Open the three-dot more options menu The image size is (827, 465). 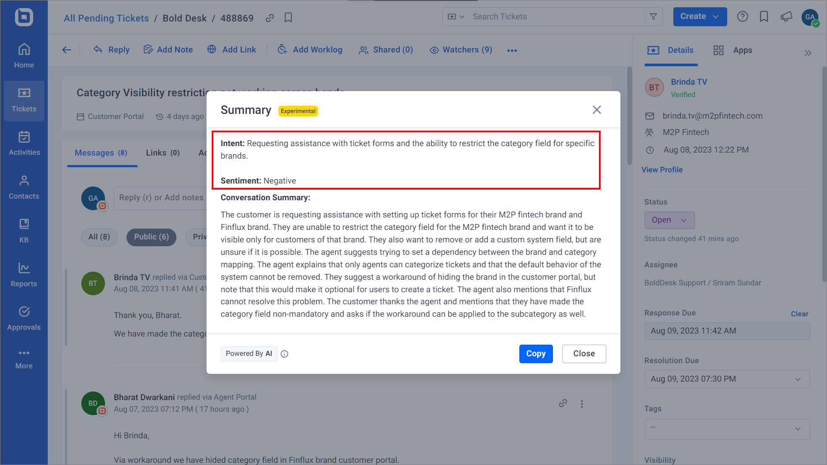point(512,50)
